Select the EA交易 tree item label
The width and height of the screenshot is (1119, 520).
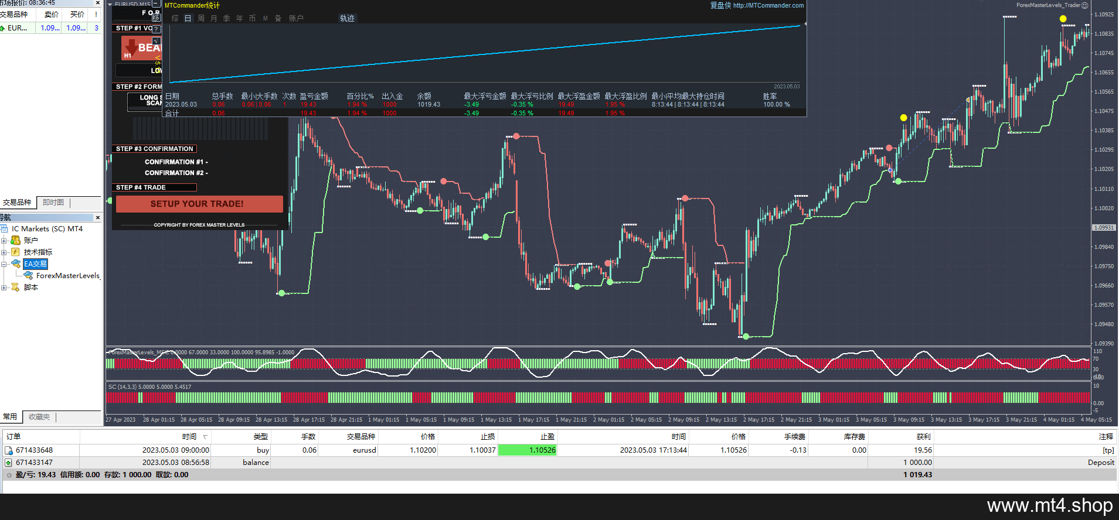[35, 264]
